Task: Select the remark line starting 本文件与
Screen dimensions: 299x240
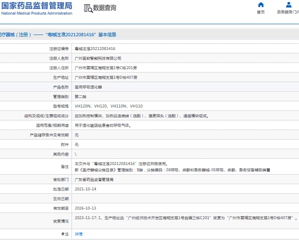Action: coord(121,164)
